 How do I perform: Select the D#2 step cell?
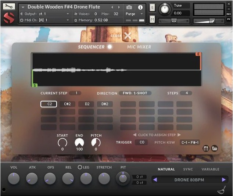pyautogui.click(x=105, y=104)
